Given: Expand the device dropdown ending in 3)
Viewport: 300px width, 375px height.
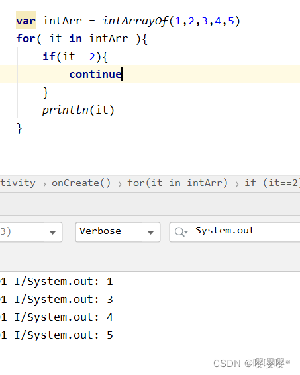Looking at the screenshot, I should (x=31, y=232).
